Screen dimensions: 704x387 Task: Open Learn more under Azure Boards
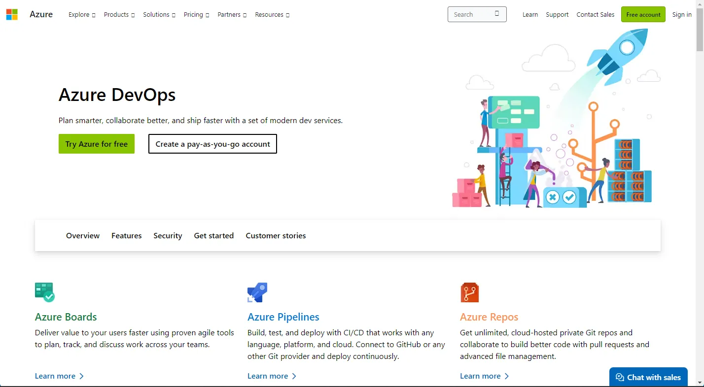(55, 376)
